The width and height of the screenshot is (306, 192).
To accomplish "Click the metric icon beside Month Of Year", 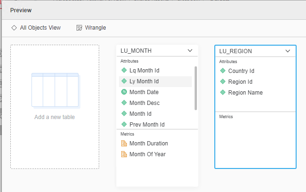I will click(124, 154).
